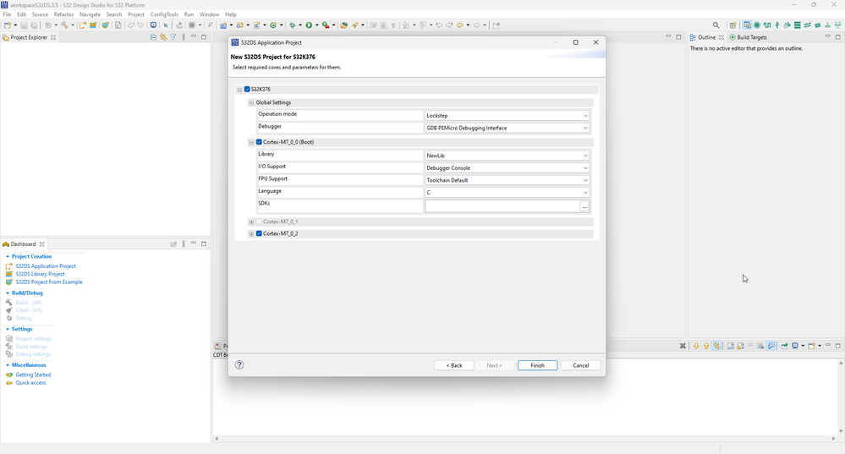
Task: Click the New file toolbar icon
Action: [x=8, y=25]
